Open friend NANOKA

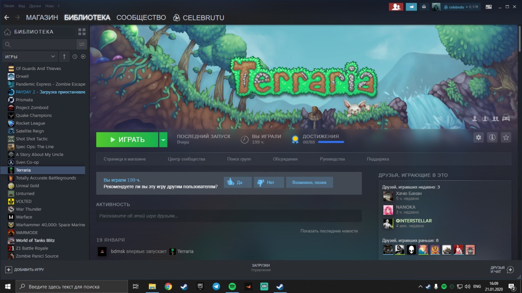405,207
